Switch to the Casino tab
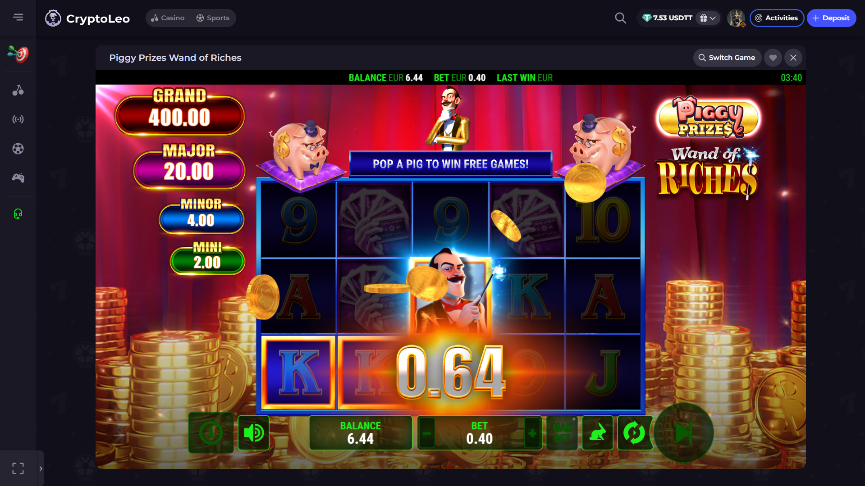865x486 pixels. pos(168,18)
